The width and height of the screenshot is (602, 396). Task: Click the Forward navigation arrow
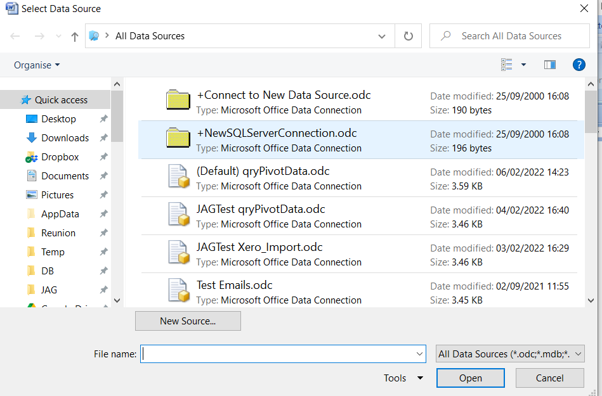39,36
